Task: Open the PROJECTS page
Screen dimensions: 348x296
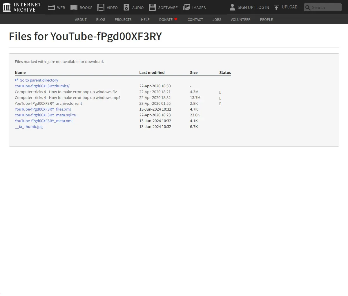Action: [123, 19]
